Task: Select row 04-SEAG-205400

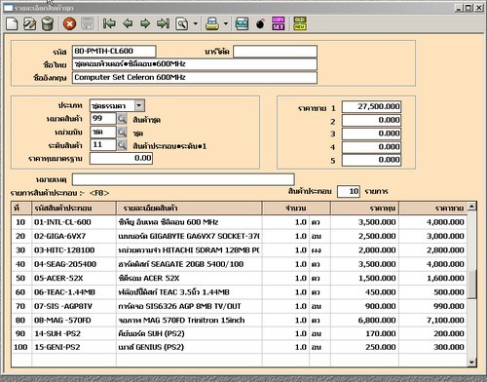Action: (x=240, y=264)
